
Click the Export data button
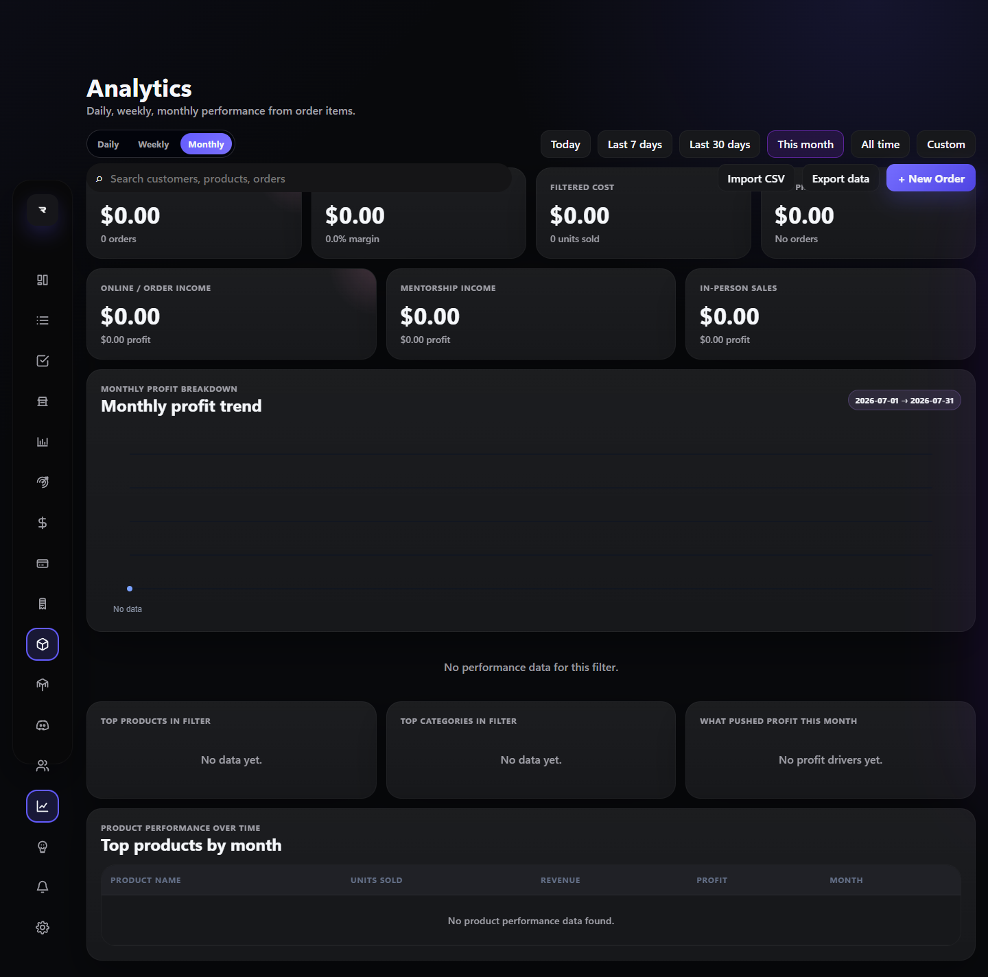(x=840, y=178)
